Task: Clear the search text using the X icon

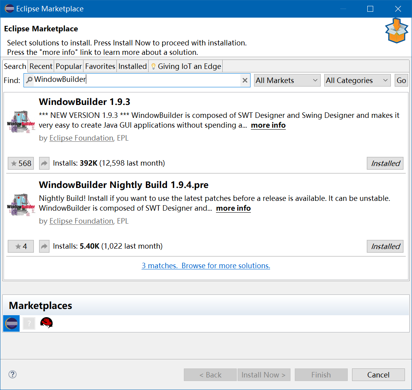Action: point(245,80)
